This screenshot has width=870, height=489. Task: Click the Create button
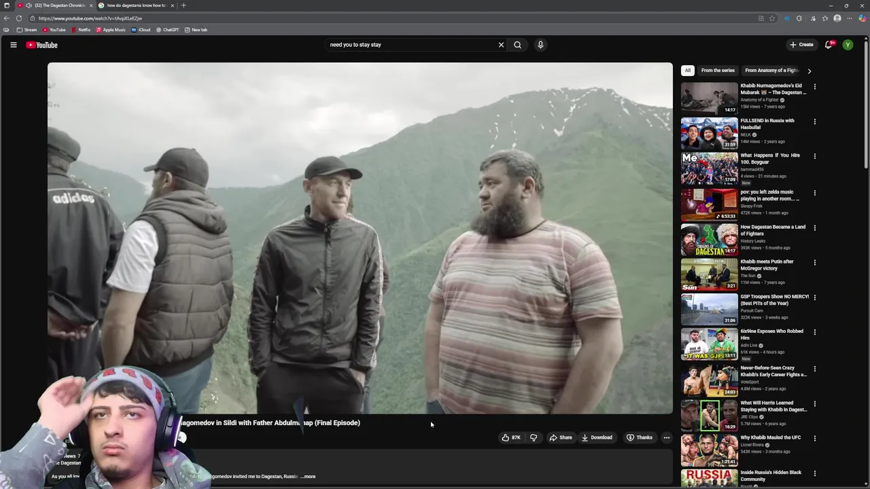(802, 45)
